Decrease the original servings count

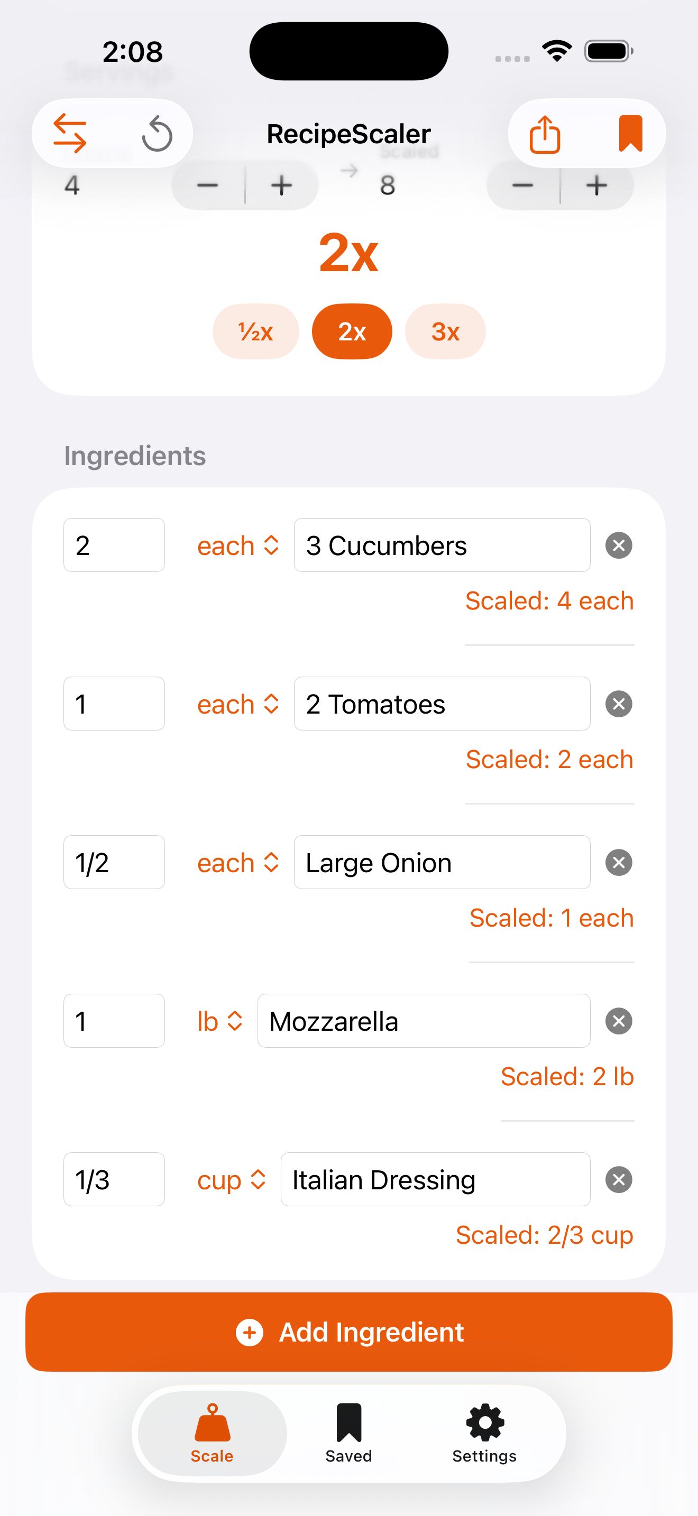(208, 186)
